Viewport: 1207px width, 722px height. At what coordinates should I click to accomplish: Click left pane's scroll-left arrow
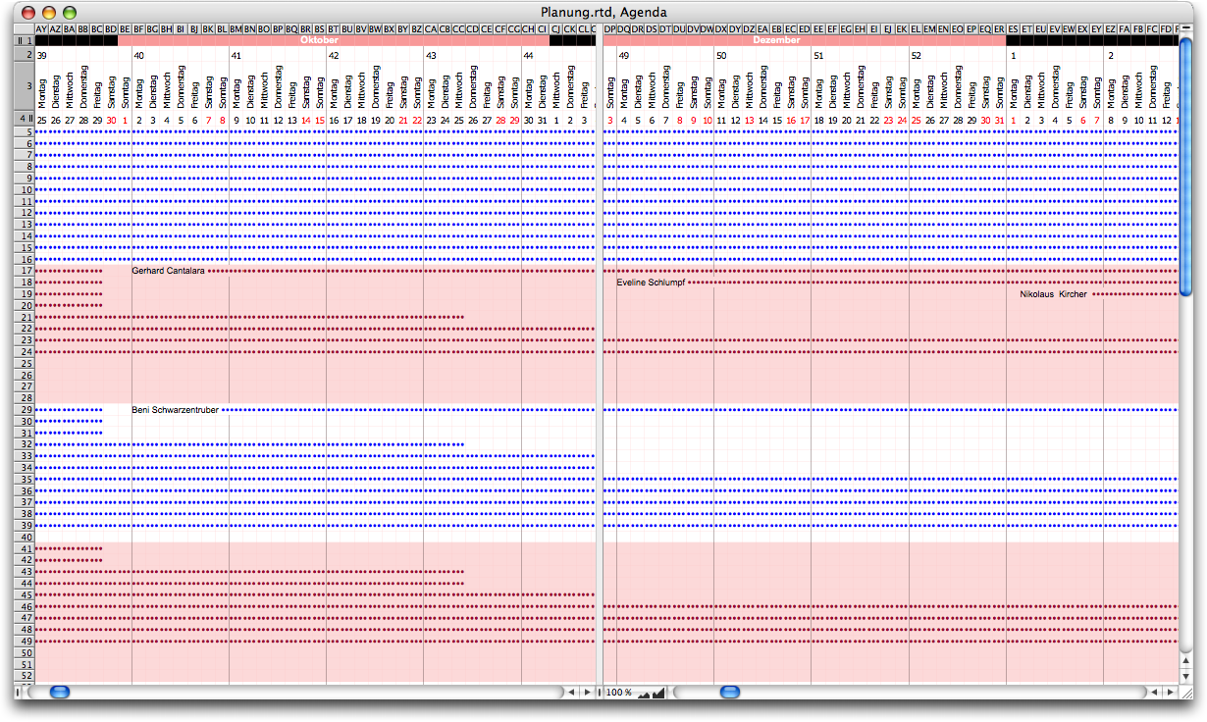(572, 693)
